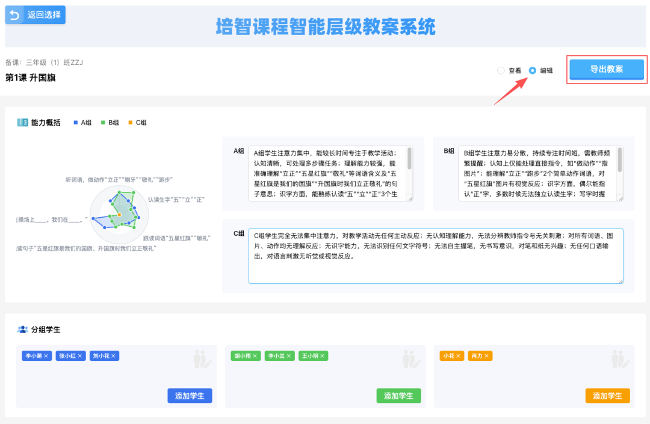
Task: Remove student 小花 via its X
Action: (458, 355)
